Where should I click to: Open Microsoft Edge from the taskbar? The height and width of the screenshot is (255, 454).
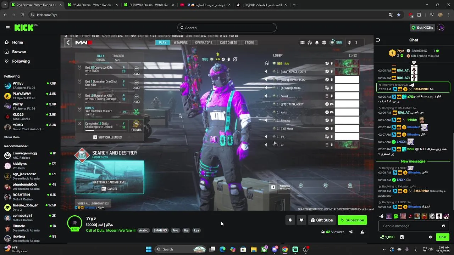pyautogui.click(x=222, y=249)
